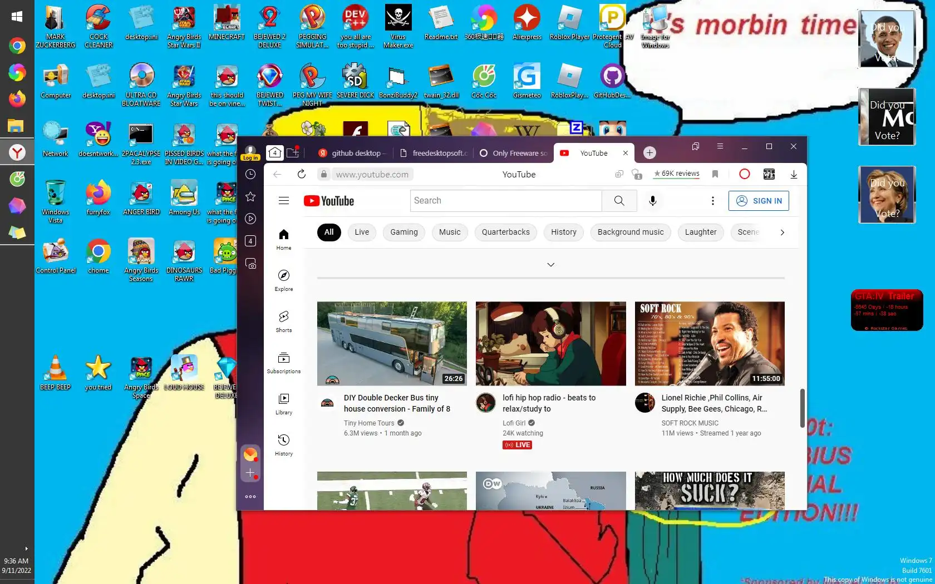This screenshot has width=935, height=584.
Task: Open the browser main menu lines icon
Action: 720,146
